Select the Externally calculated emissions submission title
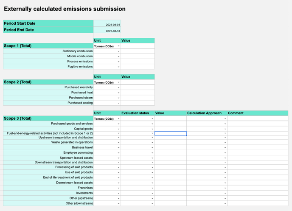 pyautogui.click(x=65, y=9)
